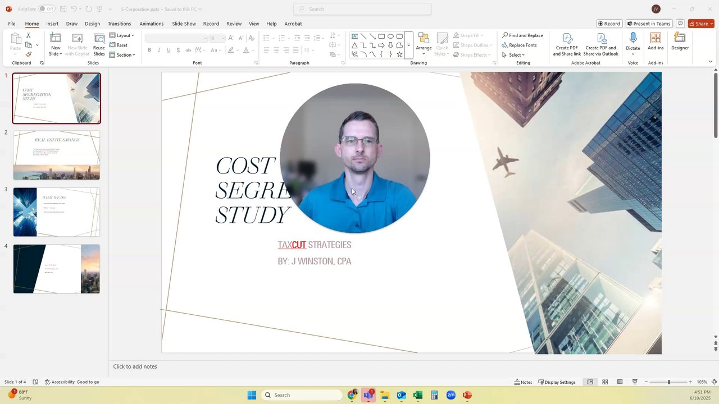Image resolution: width=719 pixels, height=404 pixels.
Task: Click the vertical scrollbar thumb
Action: pos(716,105)
